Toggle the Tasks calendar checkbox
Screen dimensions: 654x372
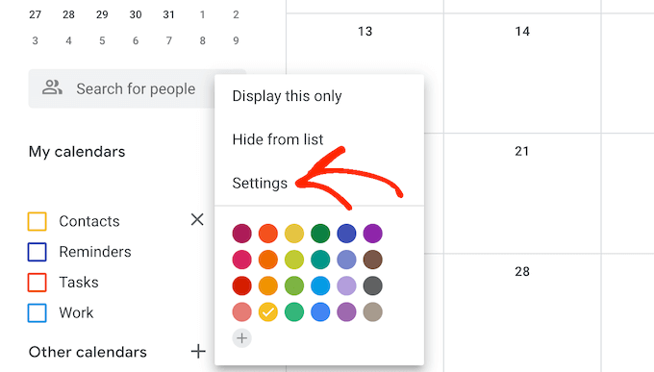(38, 283)
